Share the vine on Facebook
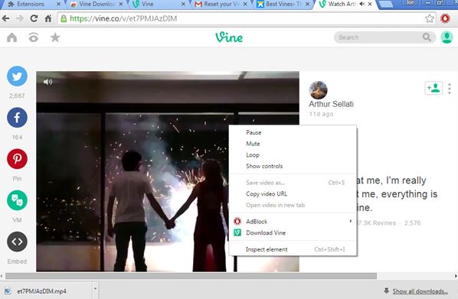The width and height of the screenshot is (458, 299). pyautogui.click(x=17, y=118)
